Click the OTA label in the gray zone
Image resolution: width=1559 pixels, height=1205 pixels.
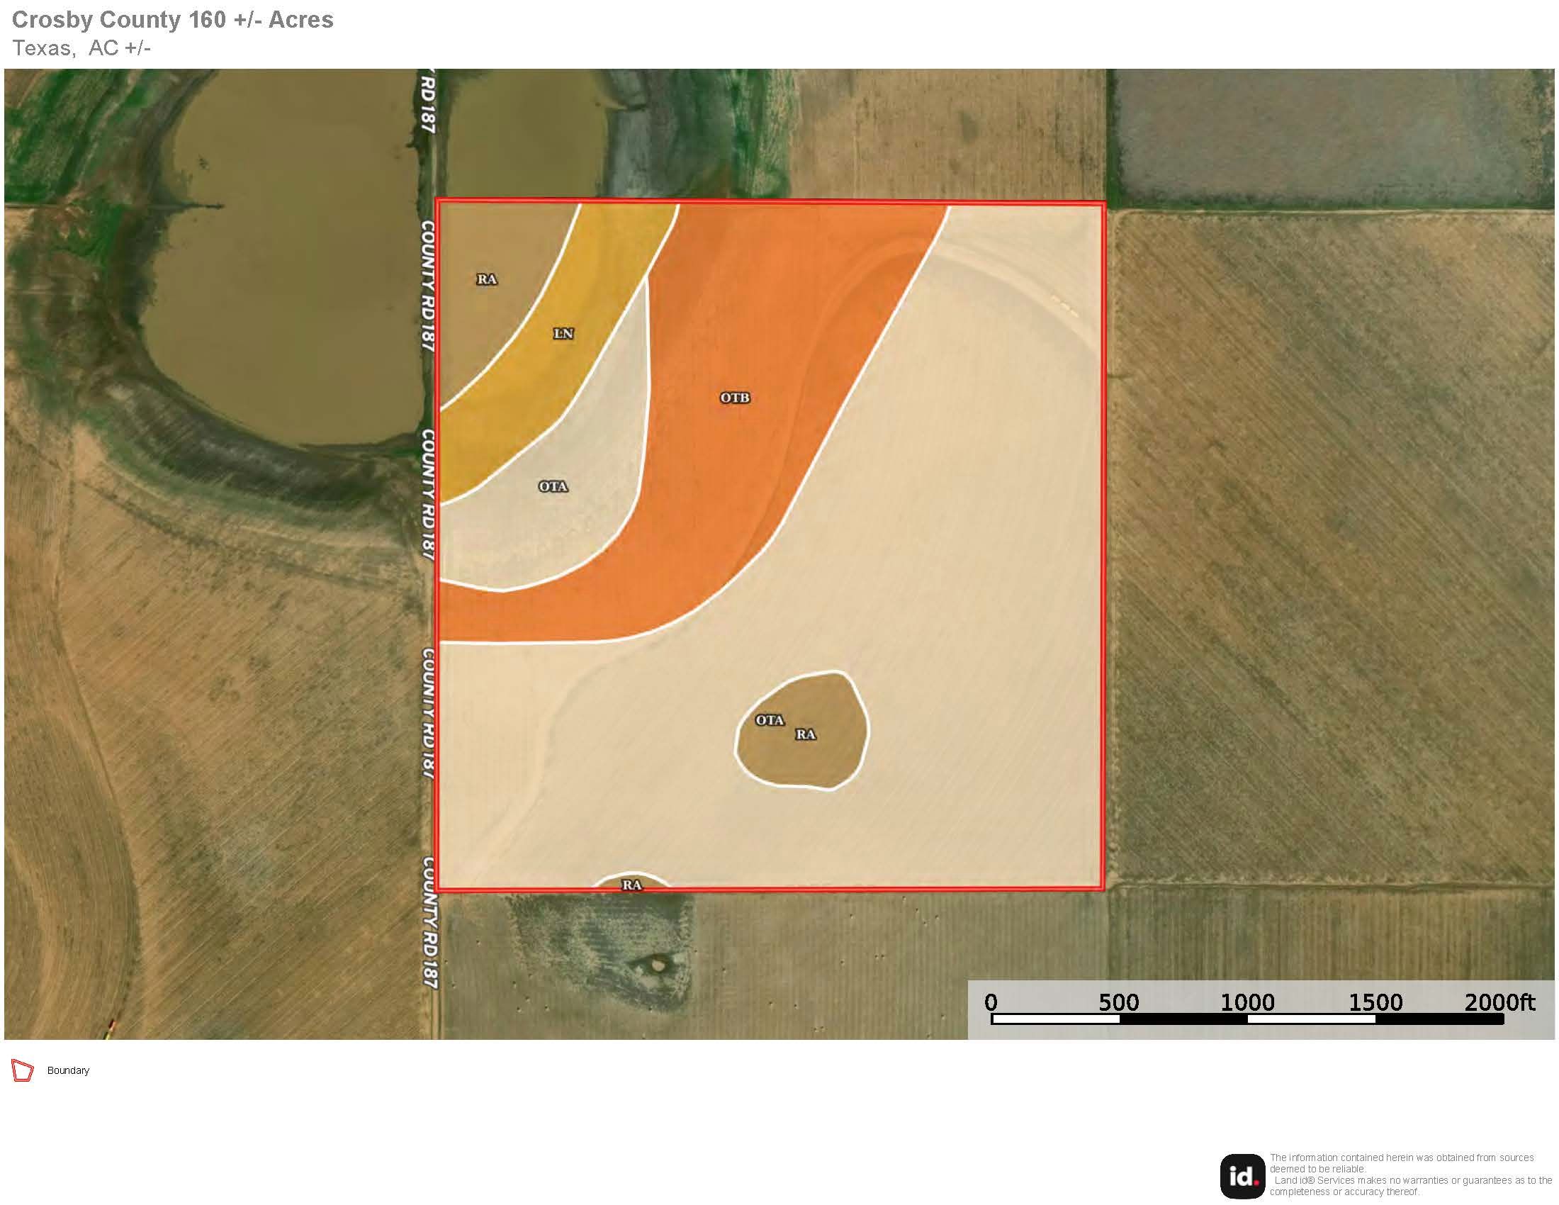click(x=553, y=486)
